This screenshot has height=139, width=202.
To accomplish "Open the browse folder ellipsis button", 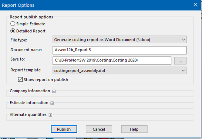I will tap(180, 61).
